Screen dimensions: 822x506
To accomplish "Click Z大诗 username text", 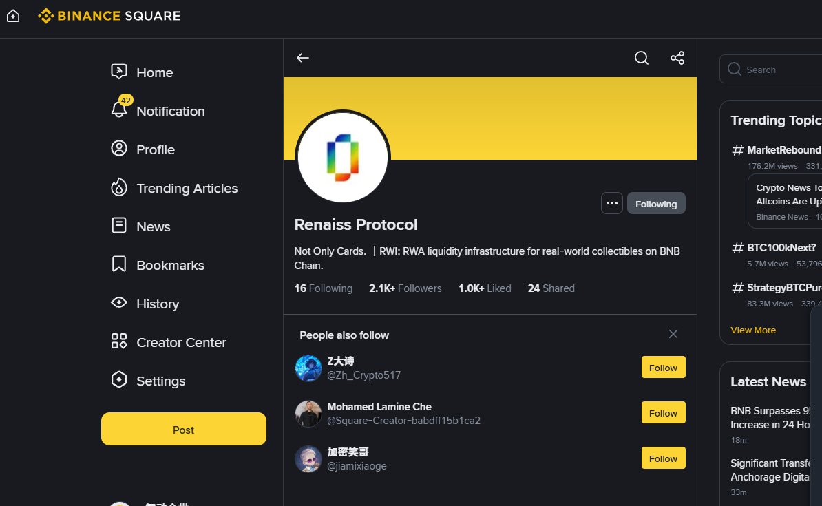I will (341, 361).
